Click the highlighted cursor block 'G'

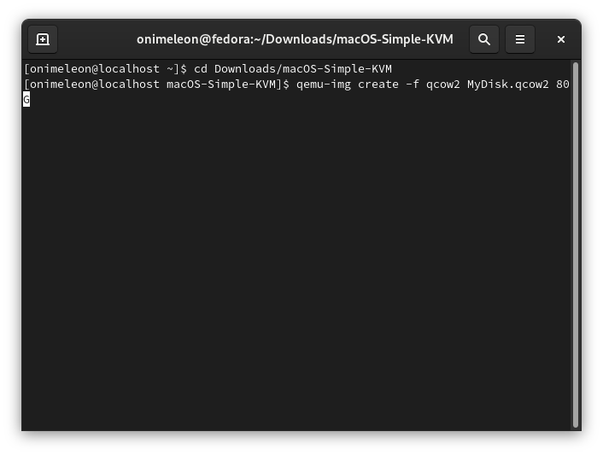(26, 100)
